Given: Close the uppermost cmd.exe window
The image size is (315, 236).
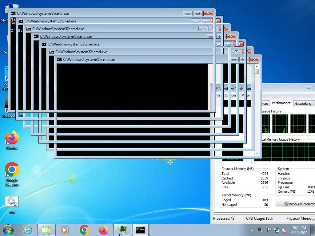Looking at the screenshot, I should pyautogui.click(x=208, y=14).
